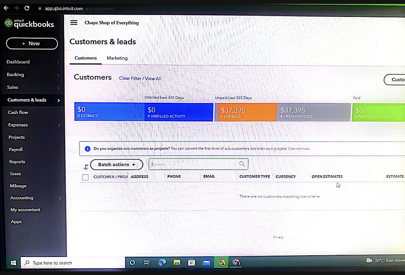Click Clear Filter / View All link
The height and width of the screenshot is (275, 405).
pos(140,78)
